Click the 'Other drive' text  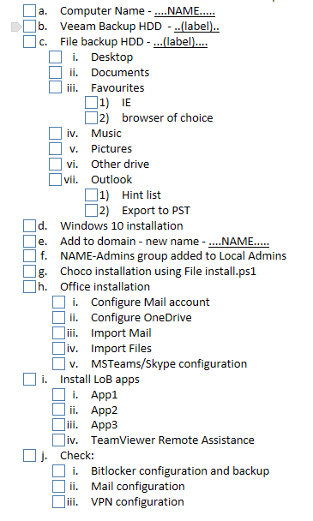[x=120, y=165]
